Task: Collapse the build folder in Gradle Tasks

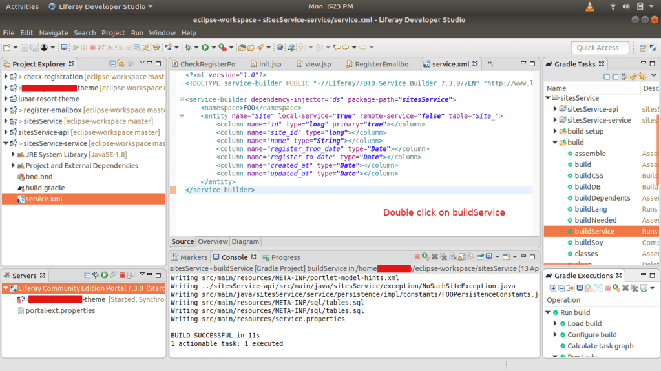Action: [555, 143]
